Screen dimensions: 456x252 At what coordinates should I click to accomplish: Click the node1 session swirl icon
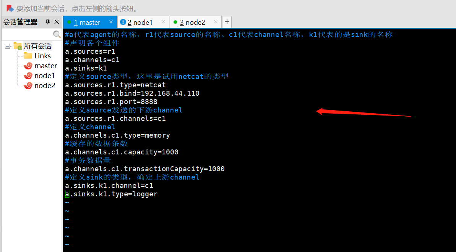pos(28,76)
